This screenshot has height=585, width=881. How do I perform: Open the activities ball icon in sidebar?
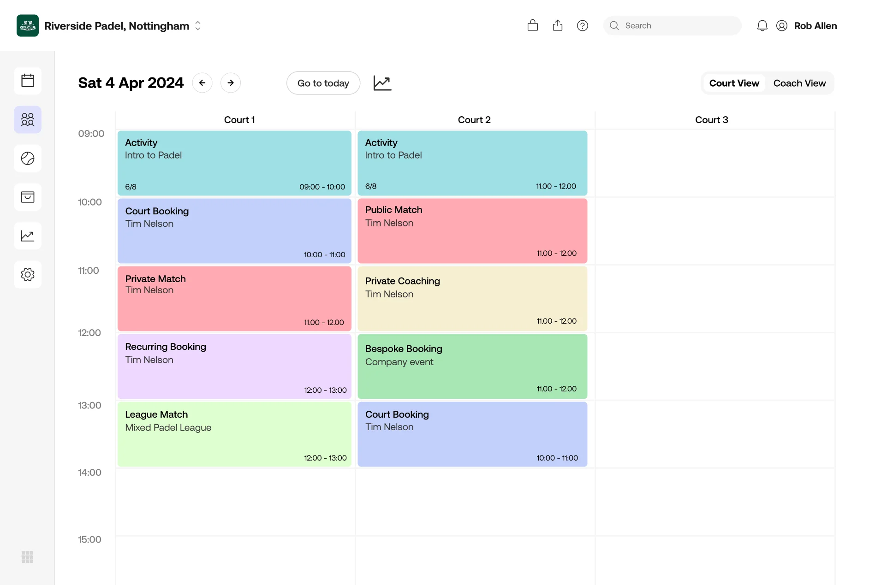coord(28,158)
